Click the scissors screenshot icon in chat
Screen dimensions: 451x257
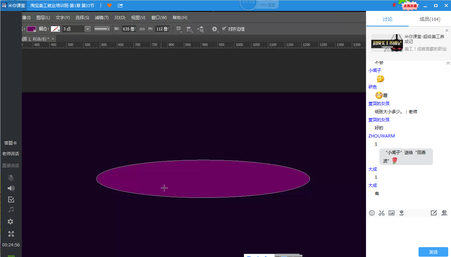381,213
